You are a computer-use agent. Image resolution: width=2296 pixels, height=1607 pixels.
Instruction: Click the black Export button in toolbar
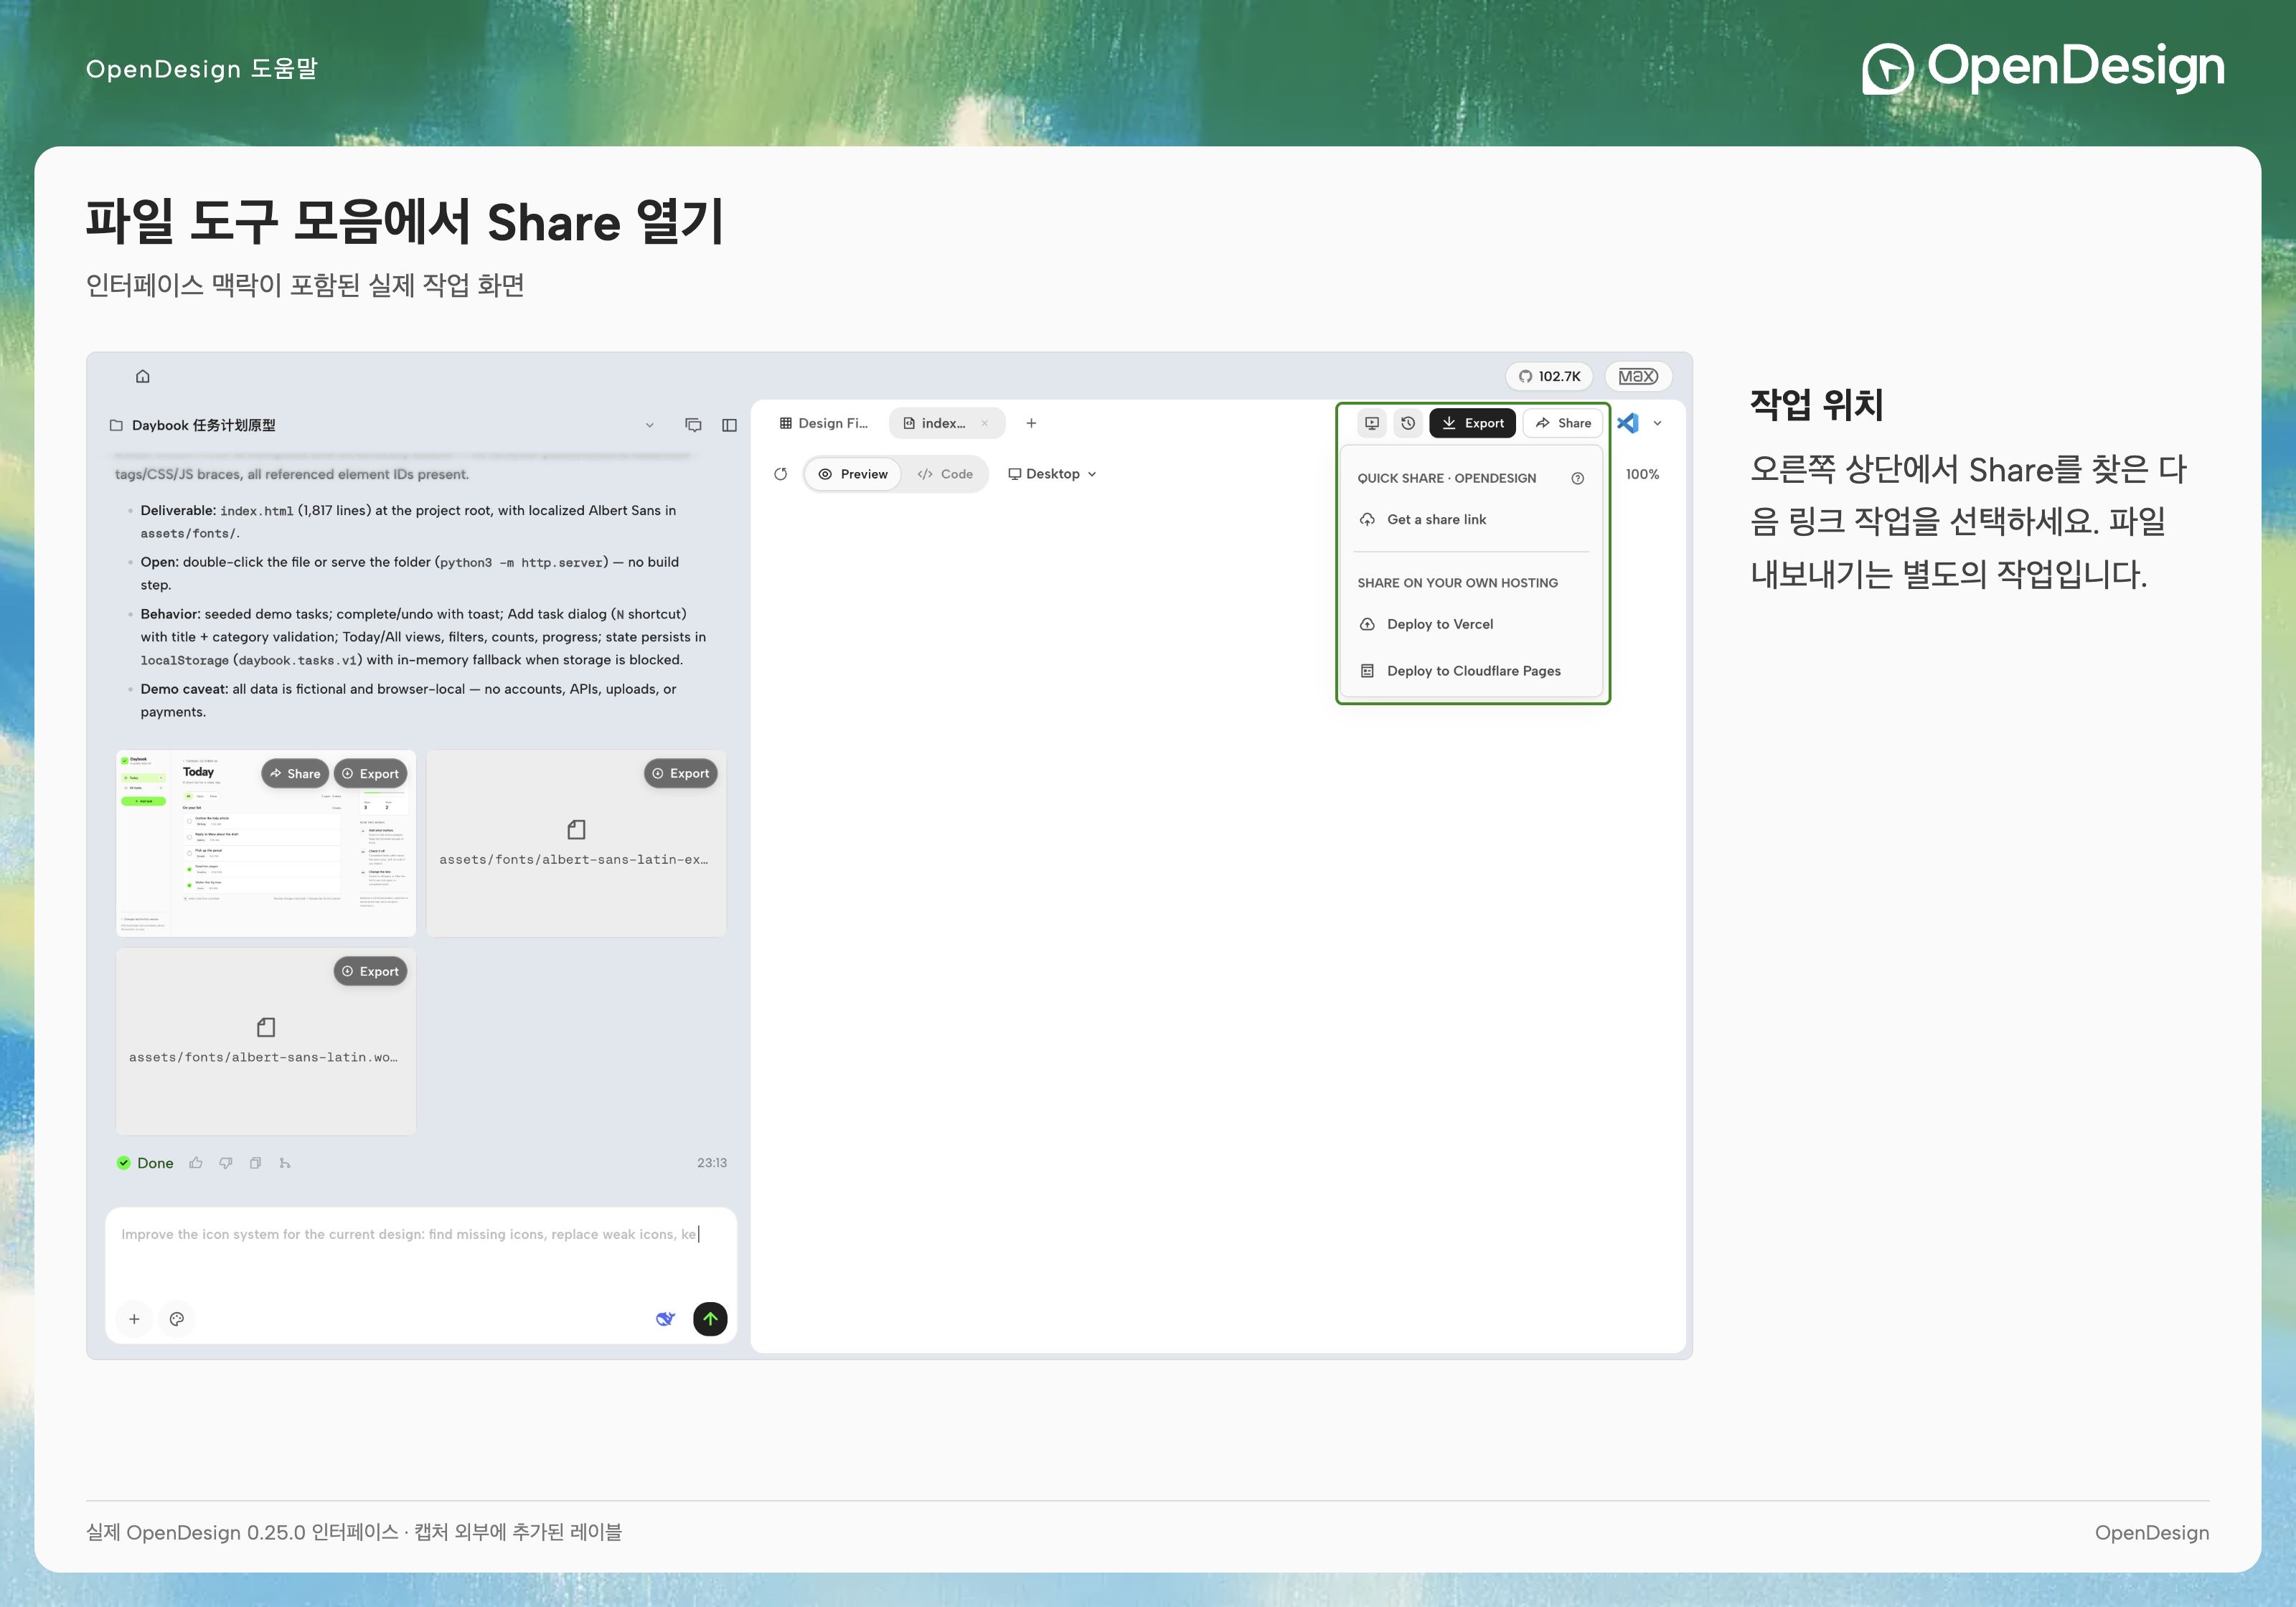point(1473,423)
